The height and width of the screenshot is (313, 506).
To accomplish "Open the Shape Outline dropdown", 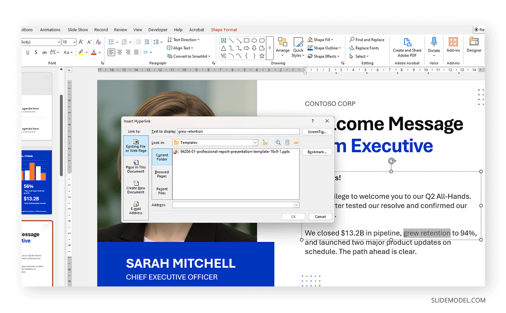I will coord(324,48).
